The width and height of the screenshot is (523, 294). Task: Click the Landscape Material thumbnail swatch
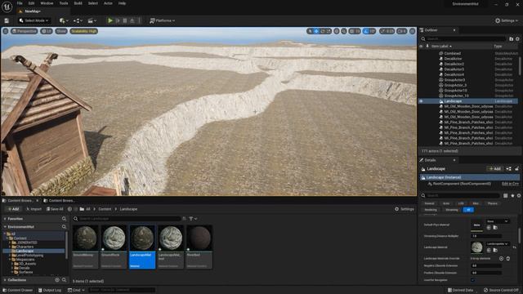point(476,247)
